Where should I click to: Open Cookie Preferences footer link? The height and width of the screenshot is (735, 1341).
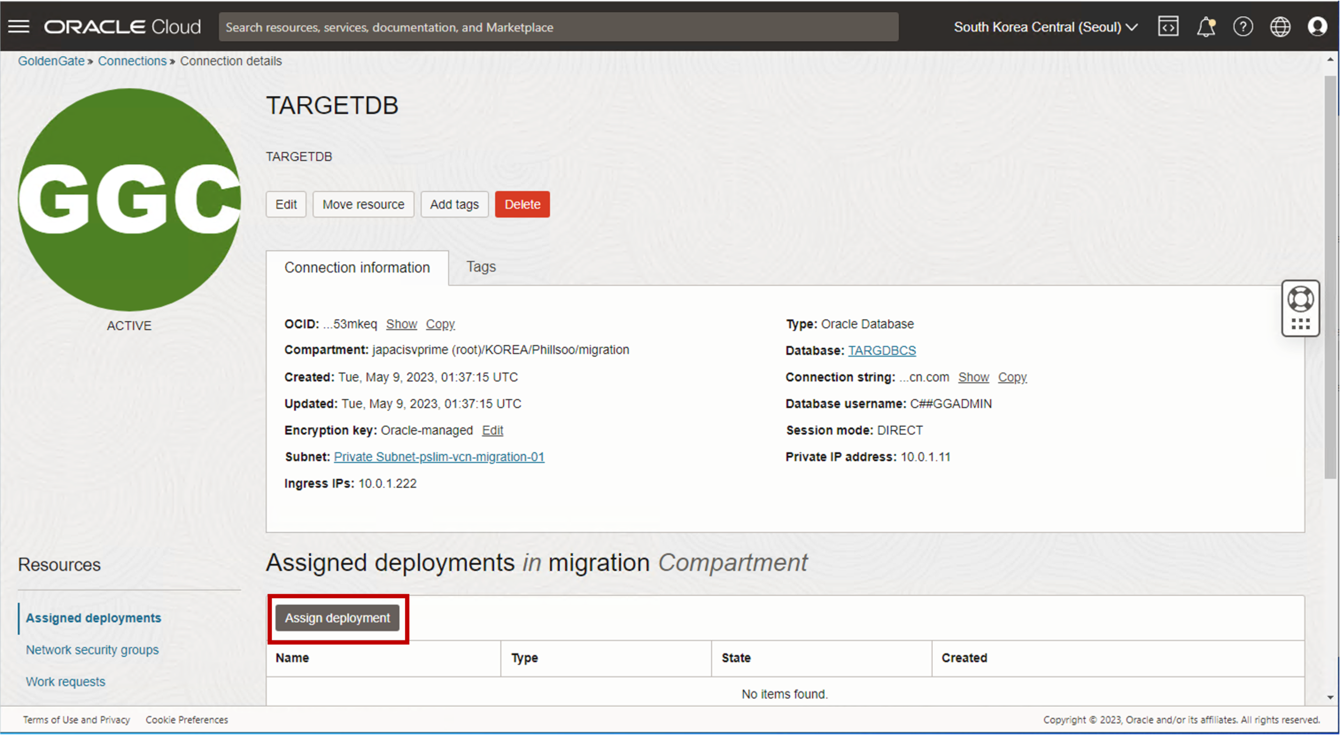pos(187,719)
